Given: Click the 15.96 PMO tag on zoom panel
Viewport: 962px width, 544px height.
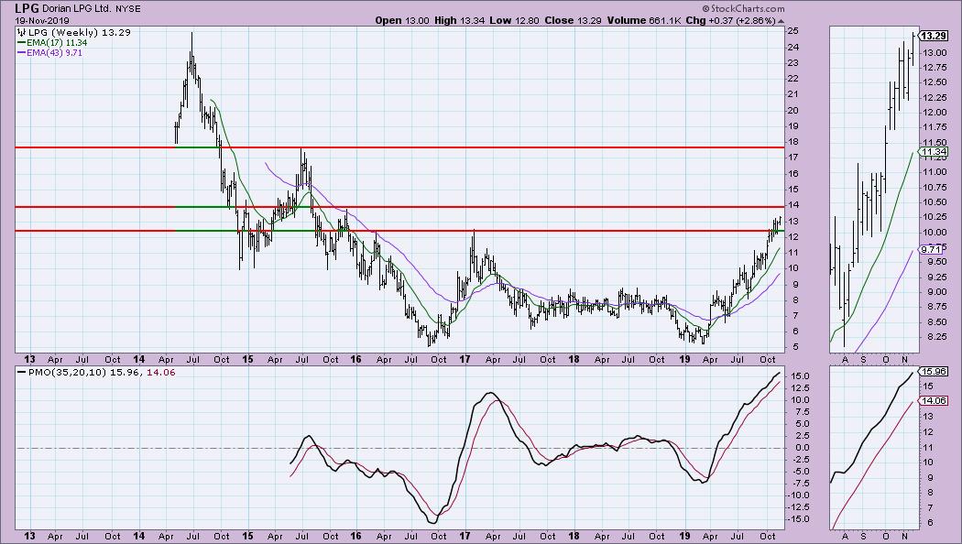Looking at the screenshot, I should pos(933,371).
